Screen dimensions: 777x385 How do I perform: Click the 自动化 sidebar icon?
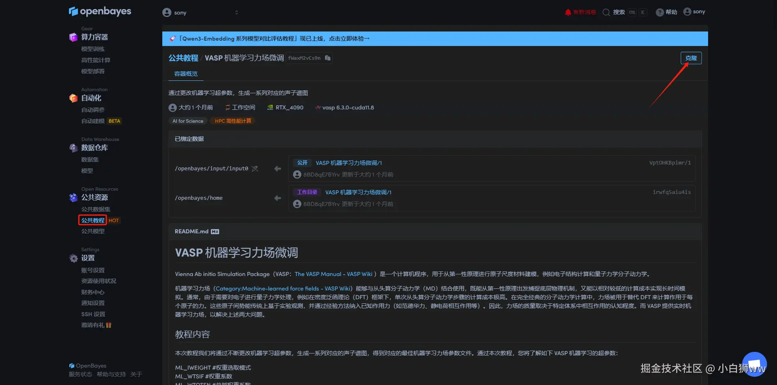click(x=73, y=98)
